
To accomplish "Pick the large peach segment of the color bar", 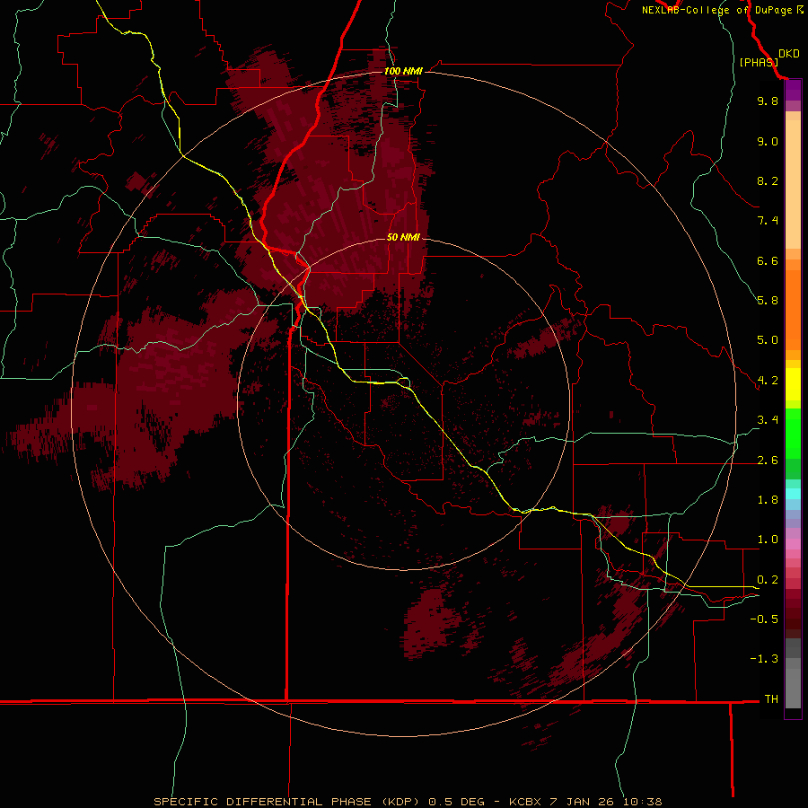I will coord(793,184).
